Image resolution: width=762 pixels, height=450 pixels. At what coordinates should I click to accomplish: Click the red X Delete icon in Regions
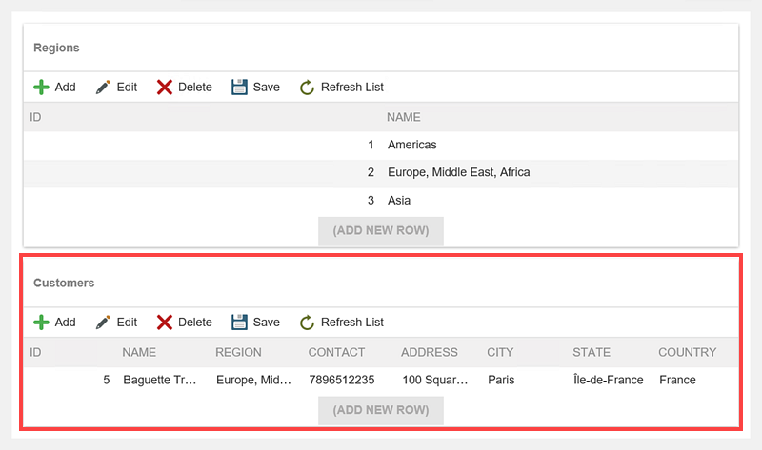pos(165,88)
